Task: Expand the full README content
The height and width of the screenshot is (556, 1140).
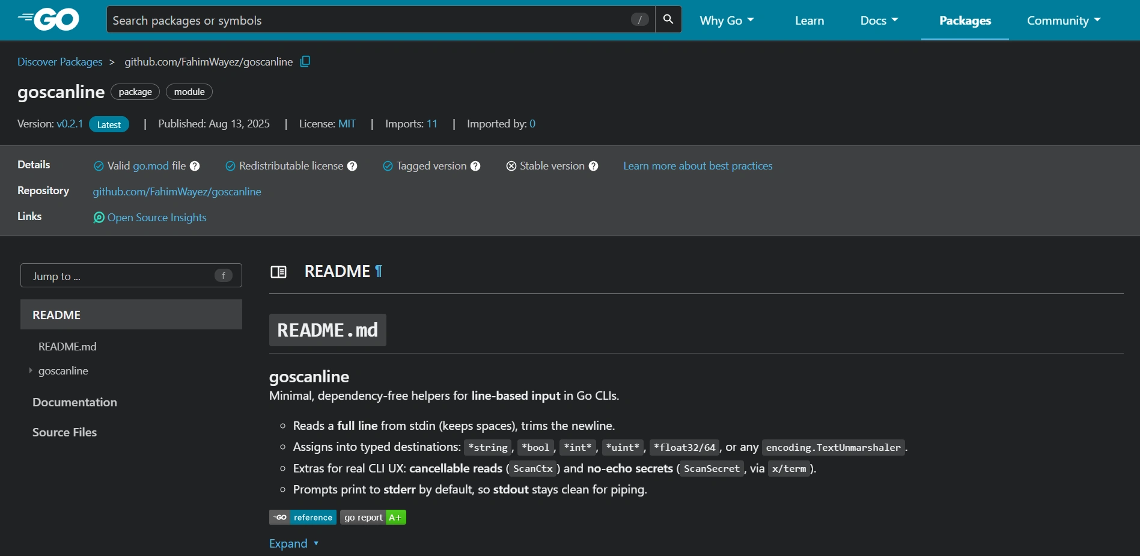Action: pos(294,543)
